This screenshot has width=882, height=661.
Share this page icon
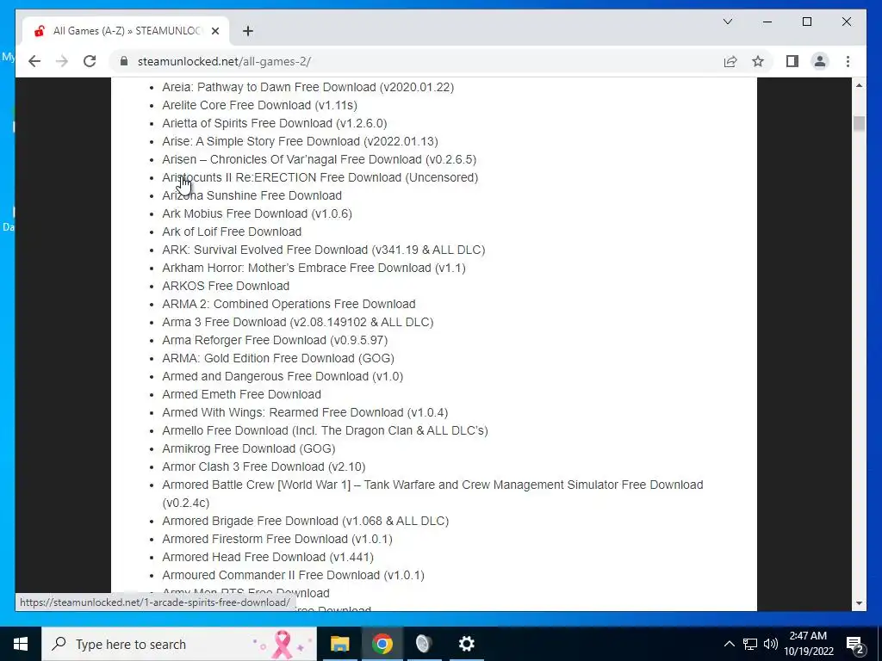point(730,61)
